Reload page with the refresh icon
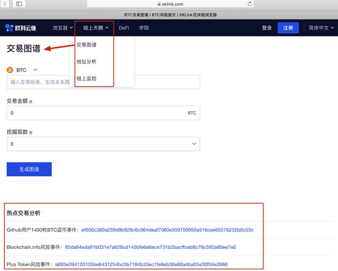The height and width of the screenshot is (271, 338). pos(250,4)
